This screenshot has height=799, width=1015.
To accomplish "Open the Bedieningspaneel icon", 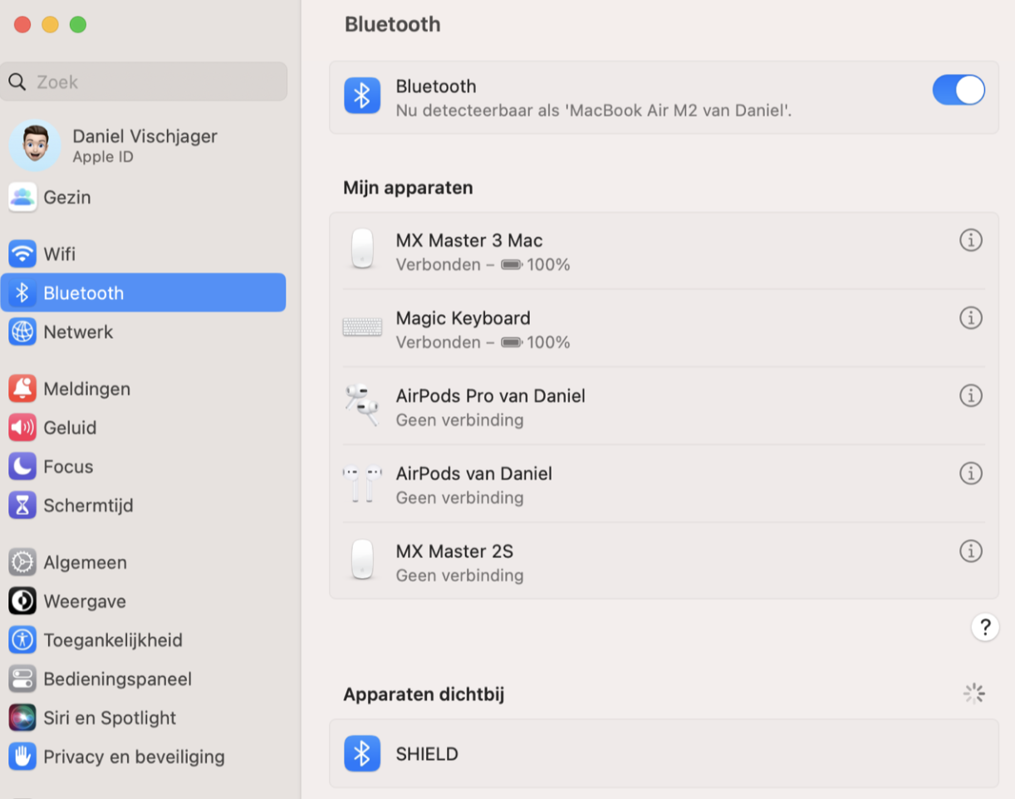I will pyautogui.click(x=22, y=678).
